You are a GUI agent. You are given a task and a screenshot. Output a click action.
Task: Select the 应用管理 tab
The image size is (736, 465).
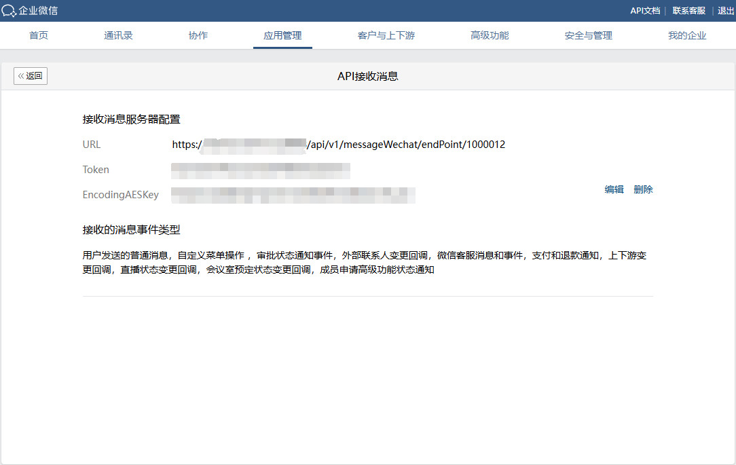282,35
